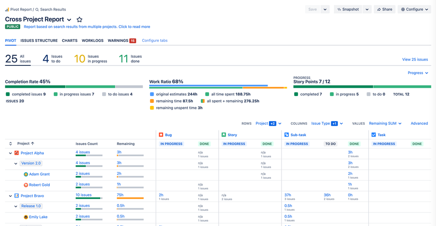Viewport: 436px width, 226px height.
Task: Click the Story Points progress bar
Action: [x=362, y=87]
